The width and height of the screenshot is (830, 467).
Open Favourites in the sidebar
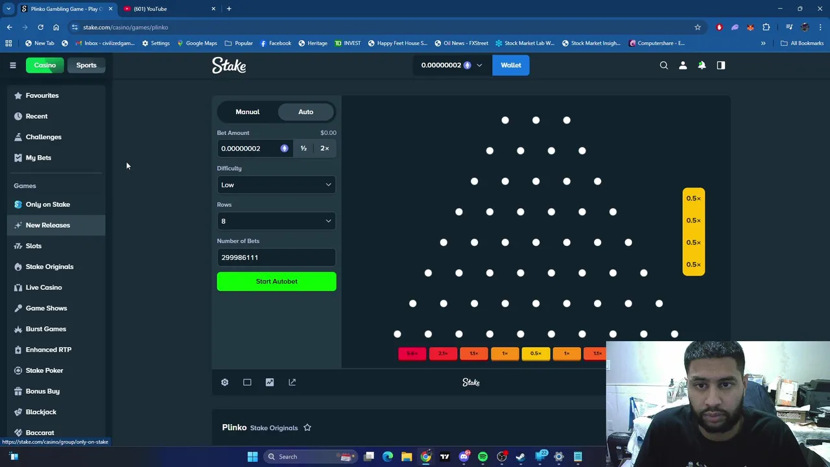coord(56,95)
